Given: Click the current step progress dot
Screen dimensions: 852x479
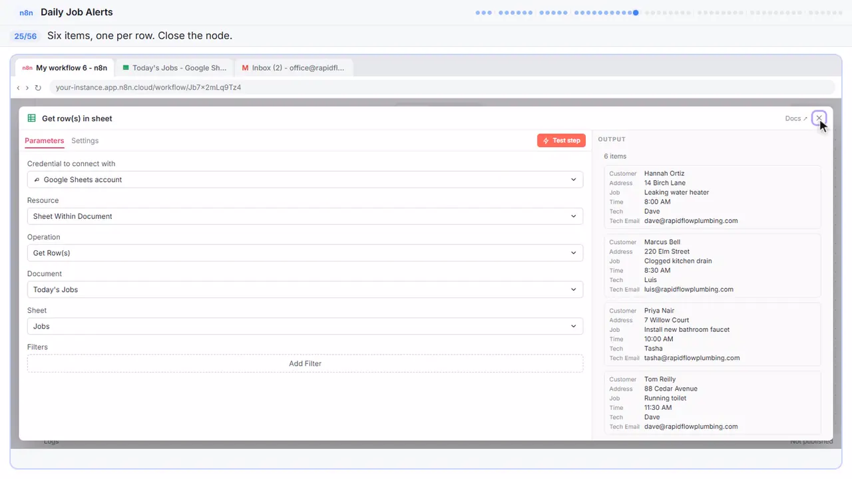Looking at the screenshot, I should (x=636, y=12).
